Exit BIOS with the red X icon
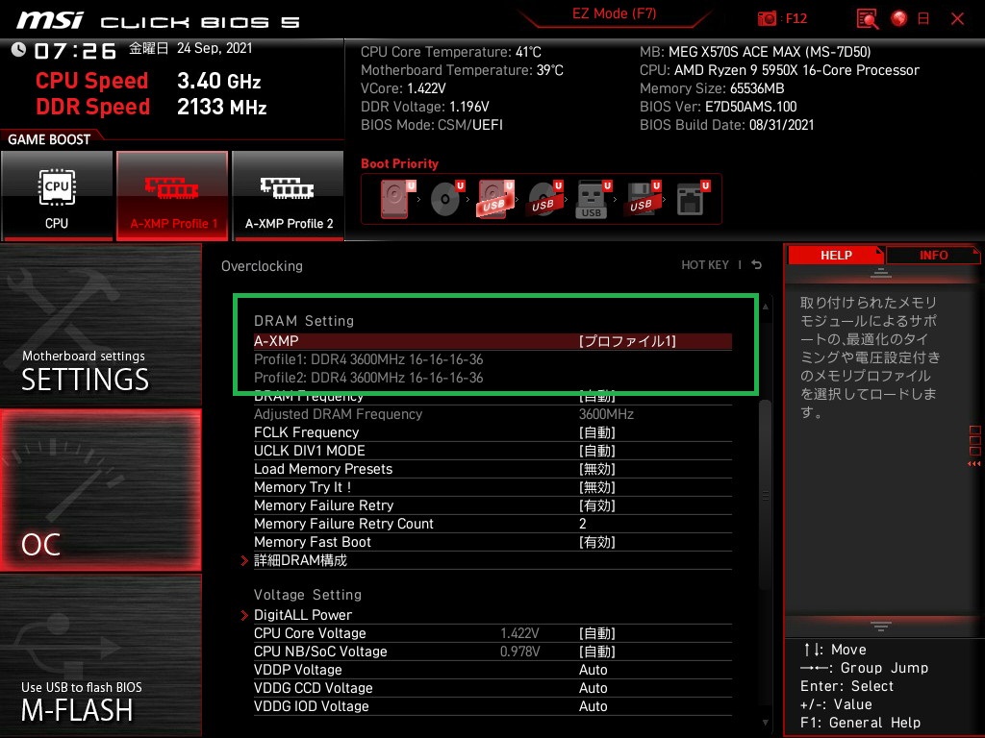Image resolution: width=985 pixels, height=738 pixels. pyautogui.click(x=957, y=19)
